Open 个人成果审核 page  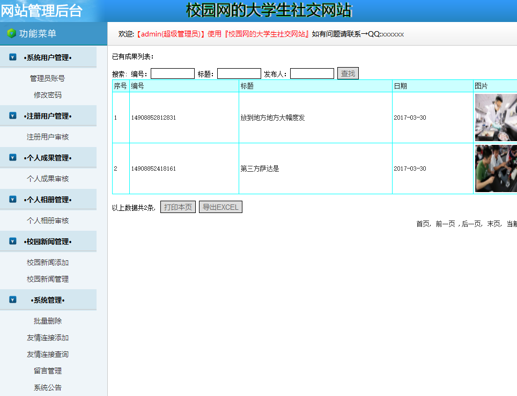click(x=48, y=179)
